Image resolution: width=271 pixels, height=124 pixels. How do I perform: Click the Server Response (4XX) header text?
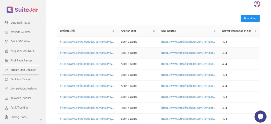coord(236,31)
